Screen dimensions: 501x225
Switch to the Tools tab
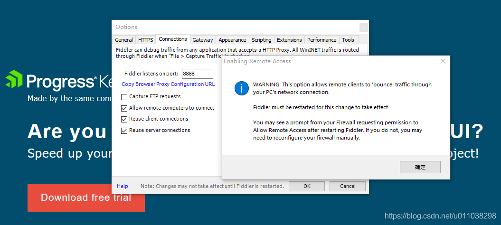[x=348, y=40]
